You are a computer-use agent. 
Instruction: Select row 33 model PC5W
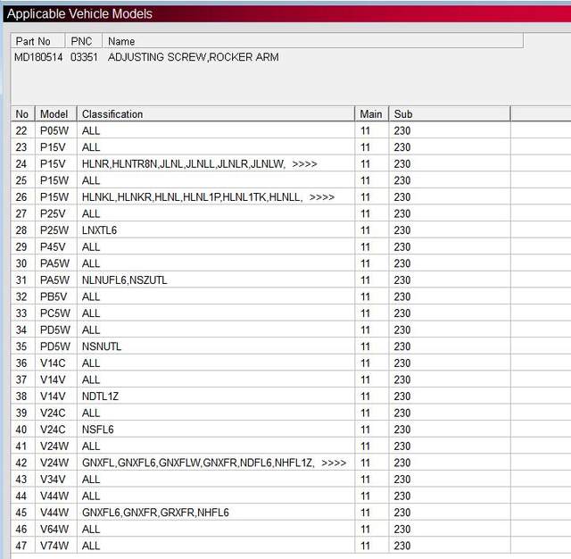pos(55,313)
